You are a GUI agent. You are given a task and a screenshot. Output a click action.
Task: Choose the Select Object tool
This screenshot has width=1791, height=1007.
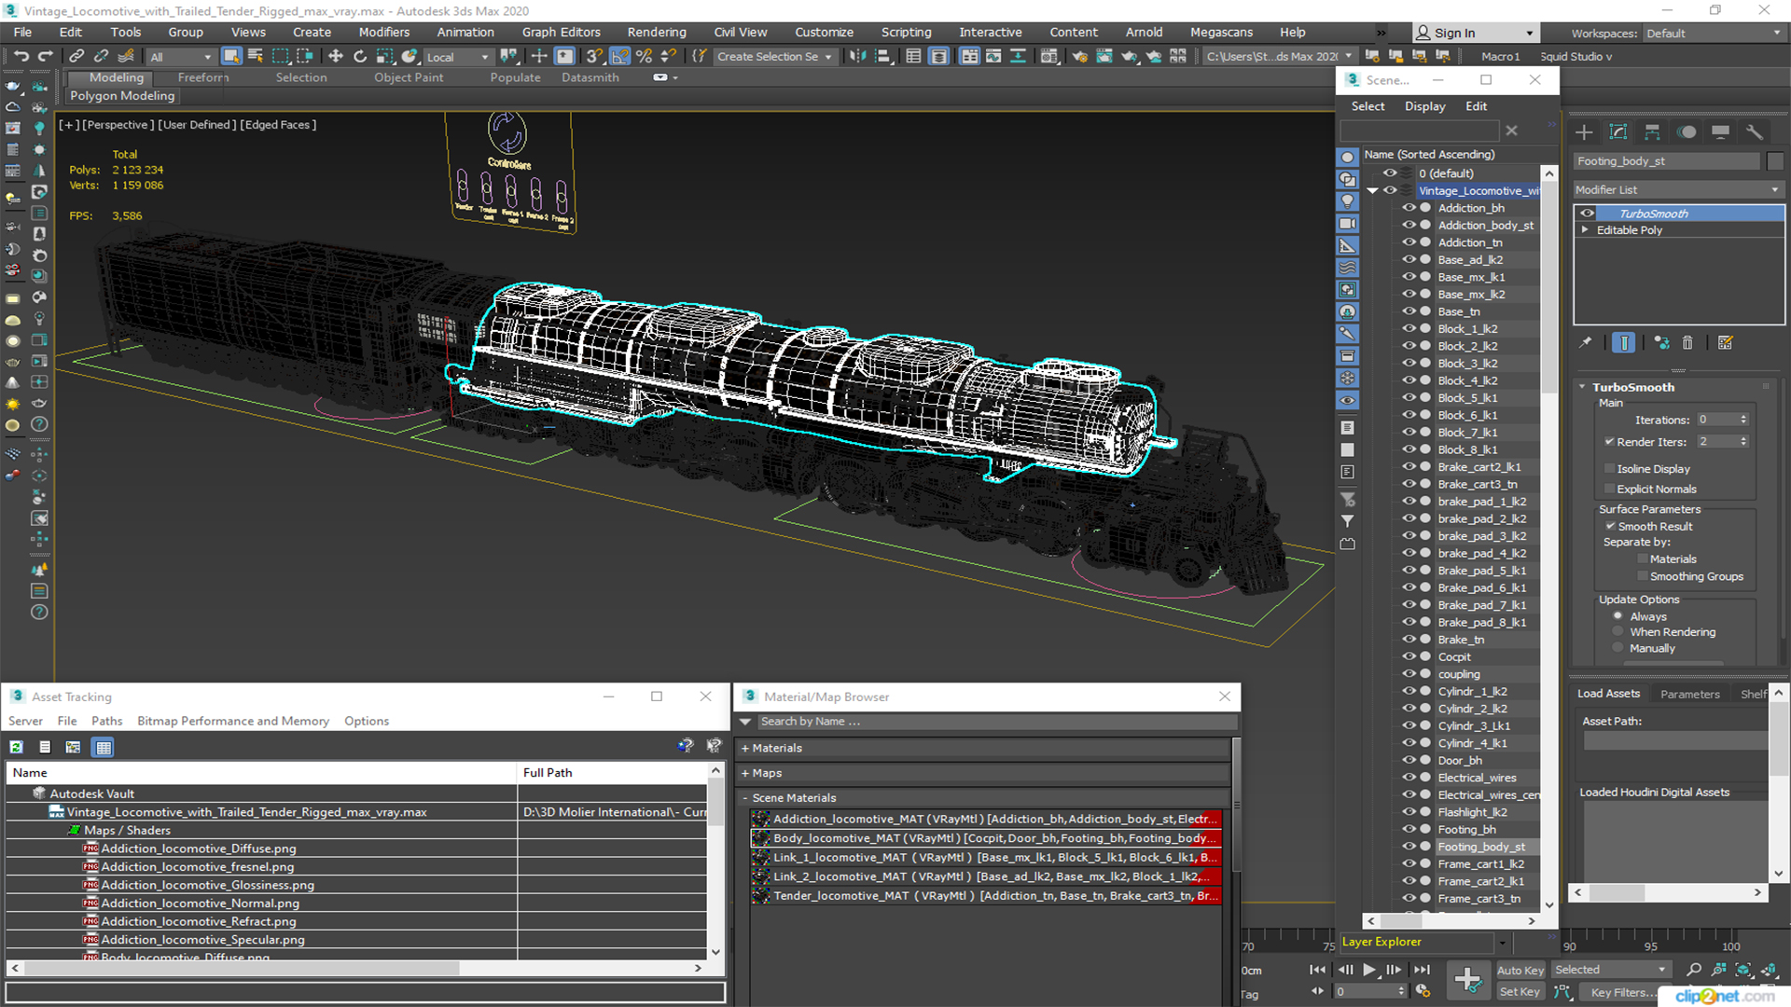click(x=231, y=57)
